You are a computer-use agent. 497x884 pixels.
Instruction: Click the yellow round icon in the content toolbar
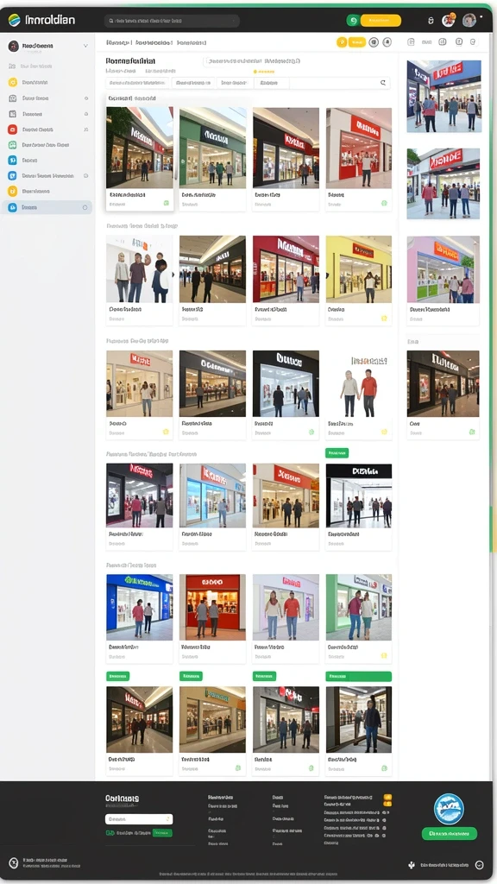coord(342,42)
